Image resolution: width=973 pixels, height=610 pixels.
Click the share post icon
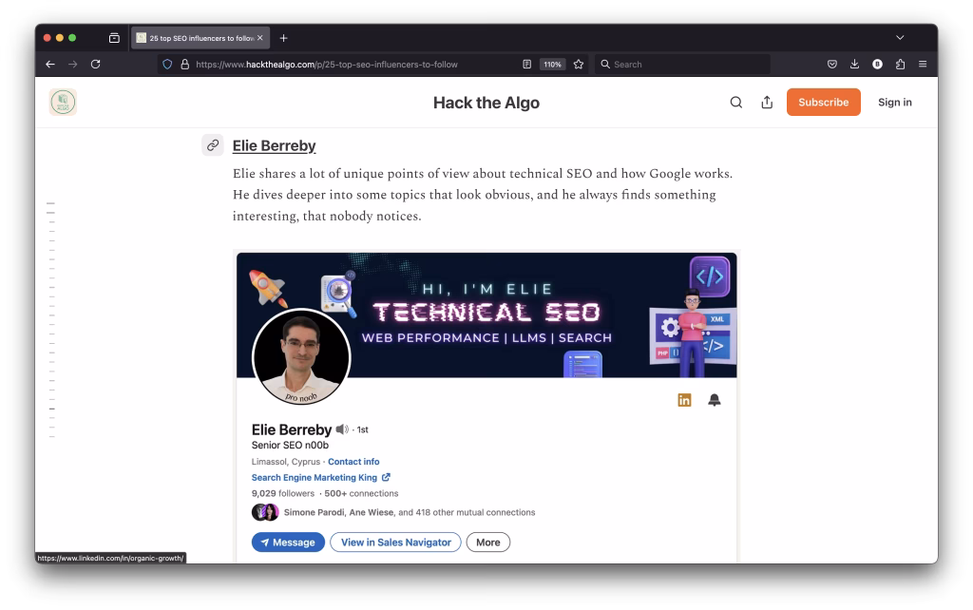coord(767,103)
